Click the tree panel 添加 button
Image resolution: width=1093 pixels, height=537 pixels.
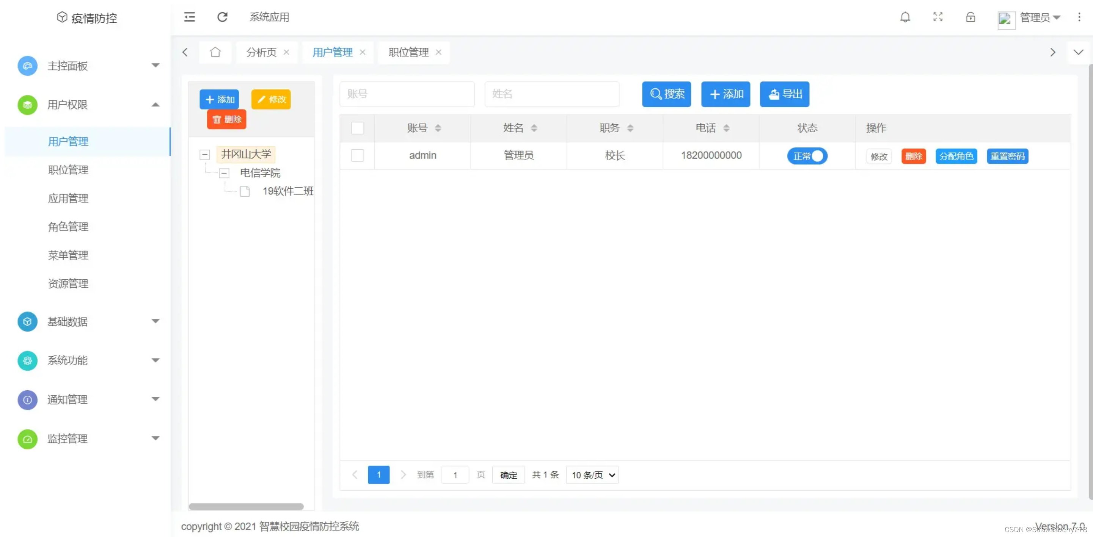(219, 99)
